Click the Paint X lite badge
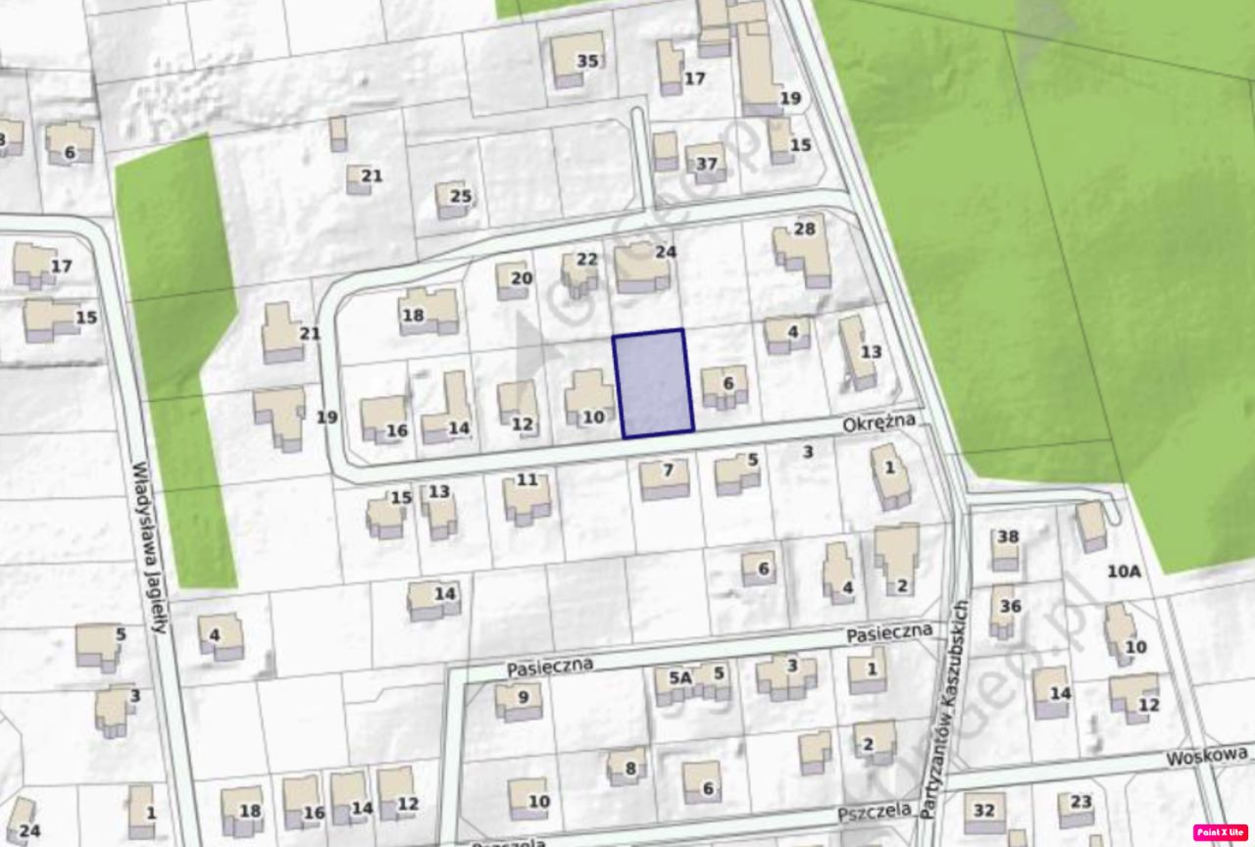Image resolution: width=1255 pixels, height=847 pixels. 1221,832
